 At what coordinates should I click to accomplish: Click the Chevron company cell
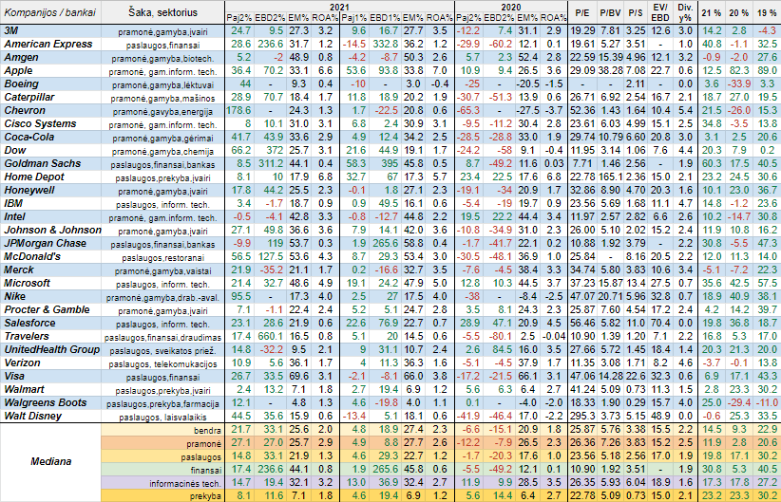(x=50, y=110)
